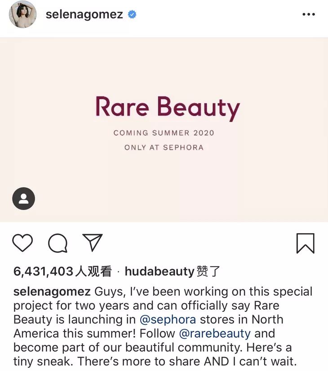Like the post with the heart icon

[22, 243]
